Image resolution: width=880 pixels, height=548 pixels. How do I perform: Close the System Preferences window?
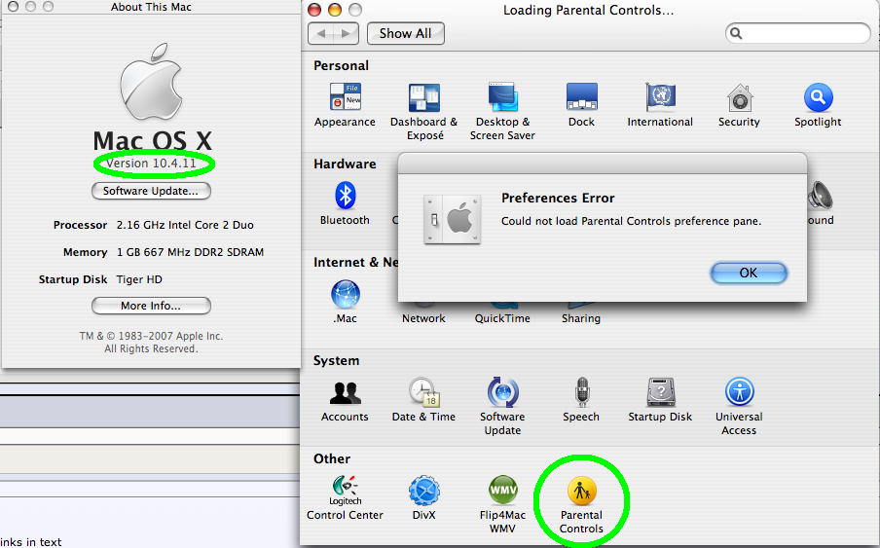314,10
